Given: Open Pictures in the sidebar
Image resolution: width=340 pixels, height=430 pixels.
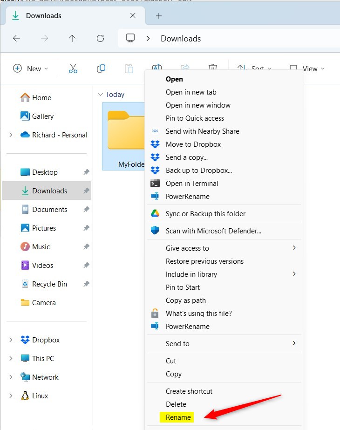Looking at the screenshot, I should coord(38,228).
